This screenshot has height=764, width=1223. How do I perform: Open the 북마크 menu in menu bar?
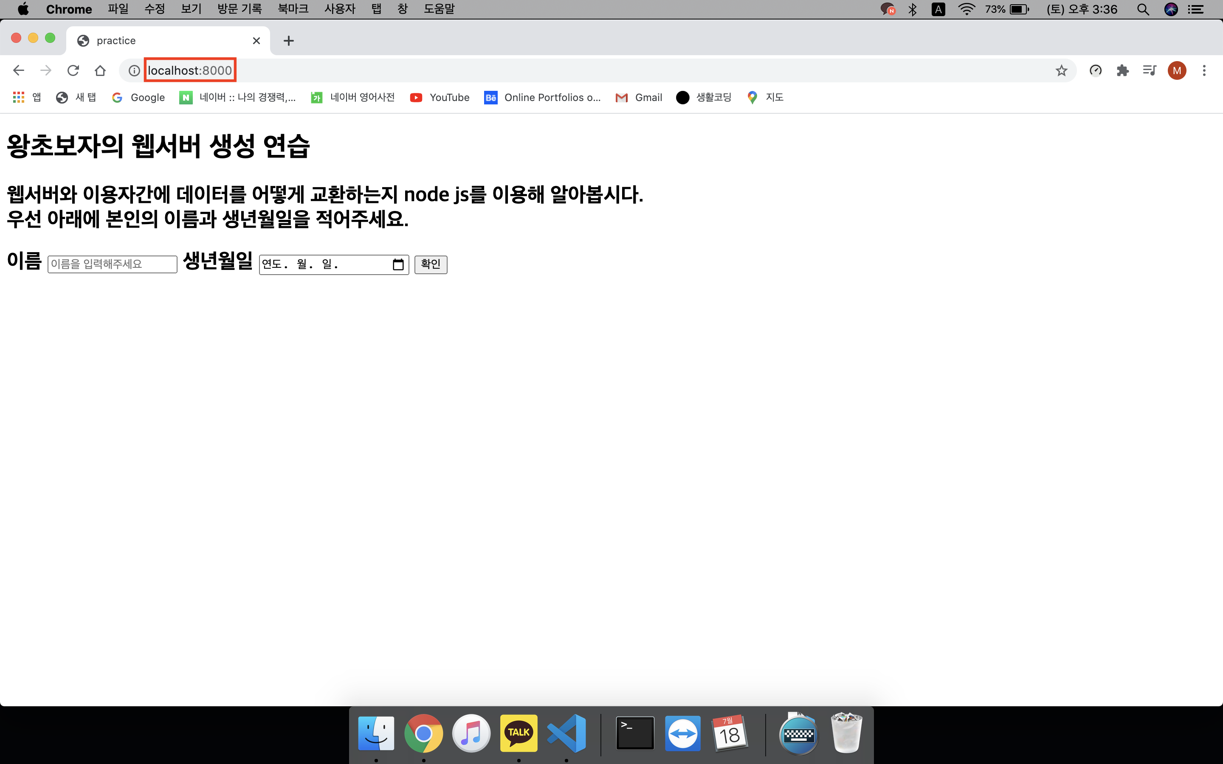pos(293,9)
